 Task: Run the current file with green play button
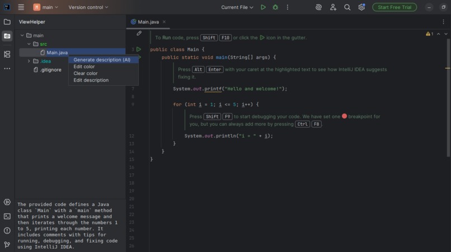(263, 7)
